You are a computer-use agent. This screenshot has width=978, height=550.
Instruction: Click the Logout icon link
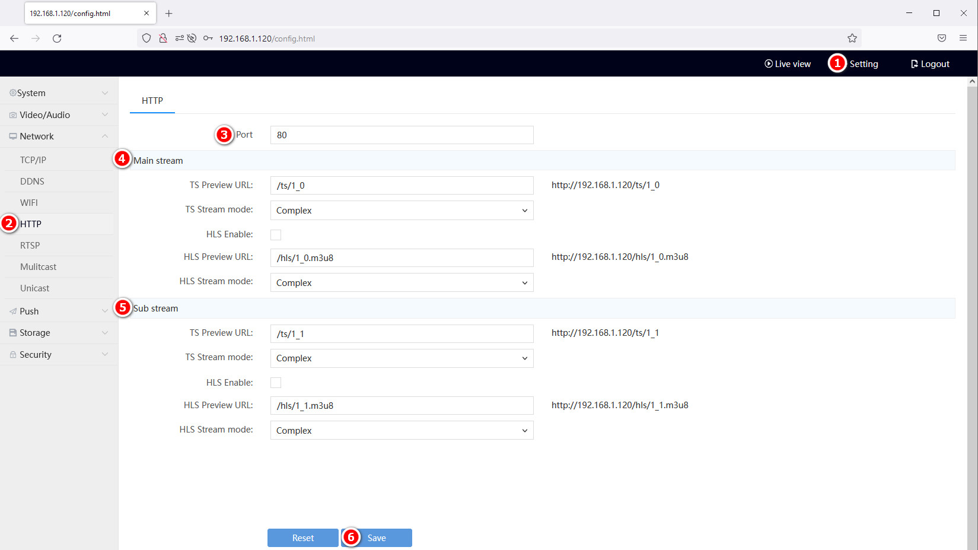click(x=929, y=64)
